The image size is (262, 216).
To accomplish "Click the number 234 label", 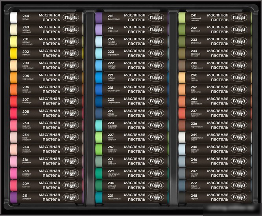I will click(x=194, y=51).
